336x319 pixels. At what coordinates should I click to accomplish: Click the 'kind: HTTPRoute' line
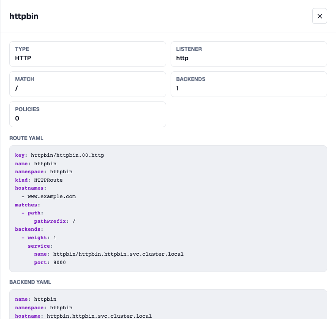[x=39, y=180]
